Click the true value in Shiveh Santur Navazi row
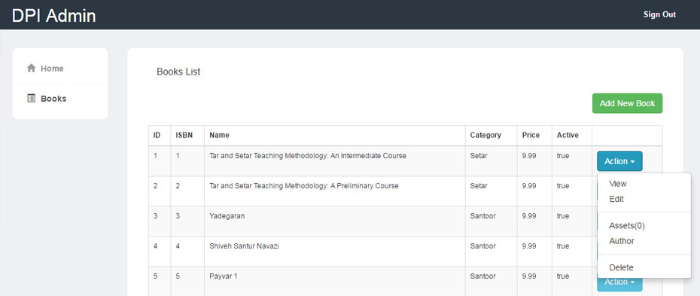 pyautogui.click(x=562, y=246)
